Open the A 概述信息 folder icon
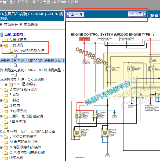Screen dimensions: 160x161 pos(6,40)
